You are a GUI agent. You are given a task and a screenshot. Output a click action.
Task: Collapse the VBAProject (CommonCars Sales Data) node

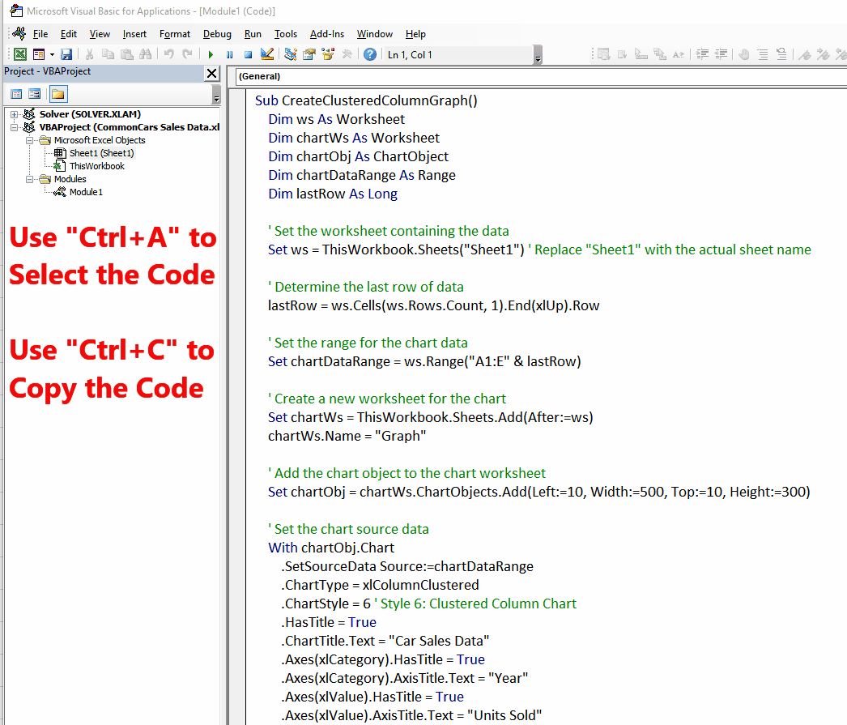tap(15, 127)
